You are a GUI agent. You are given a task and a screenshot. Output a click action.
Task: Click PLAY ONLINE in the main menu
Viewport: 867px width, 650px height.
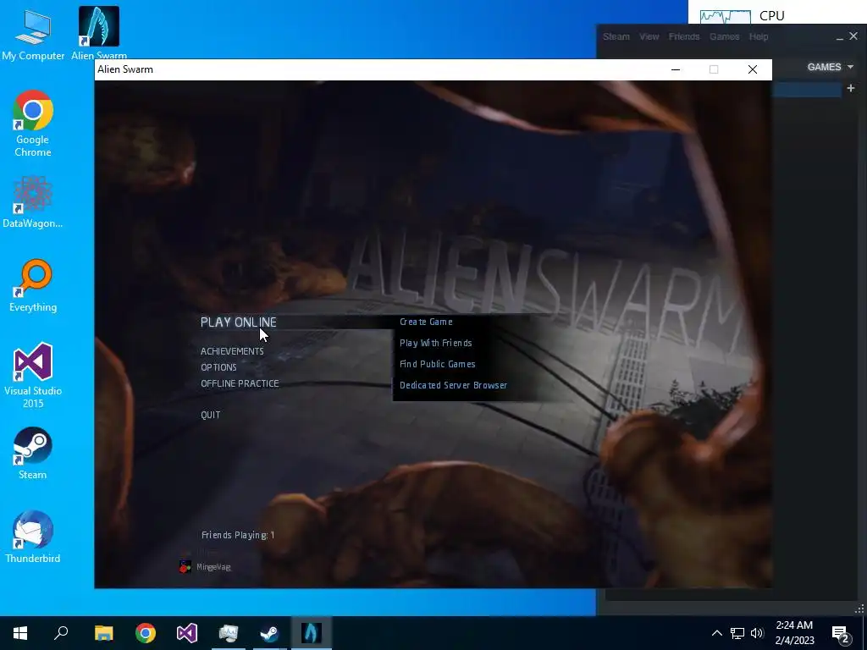coord(238,322)
